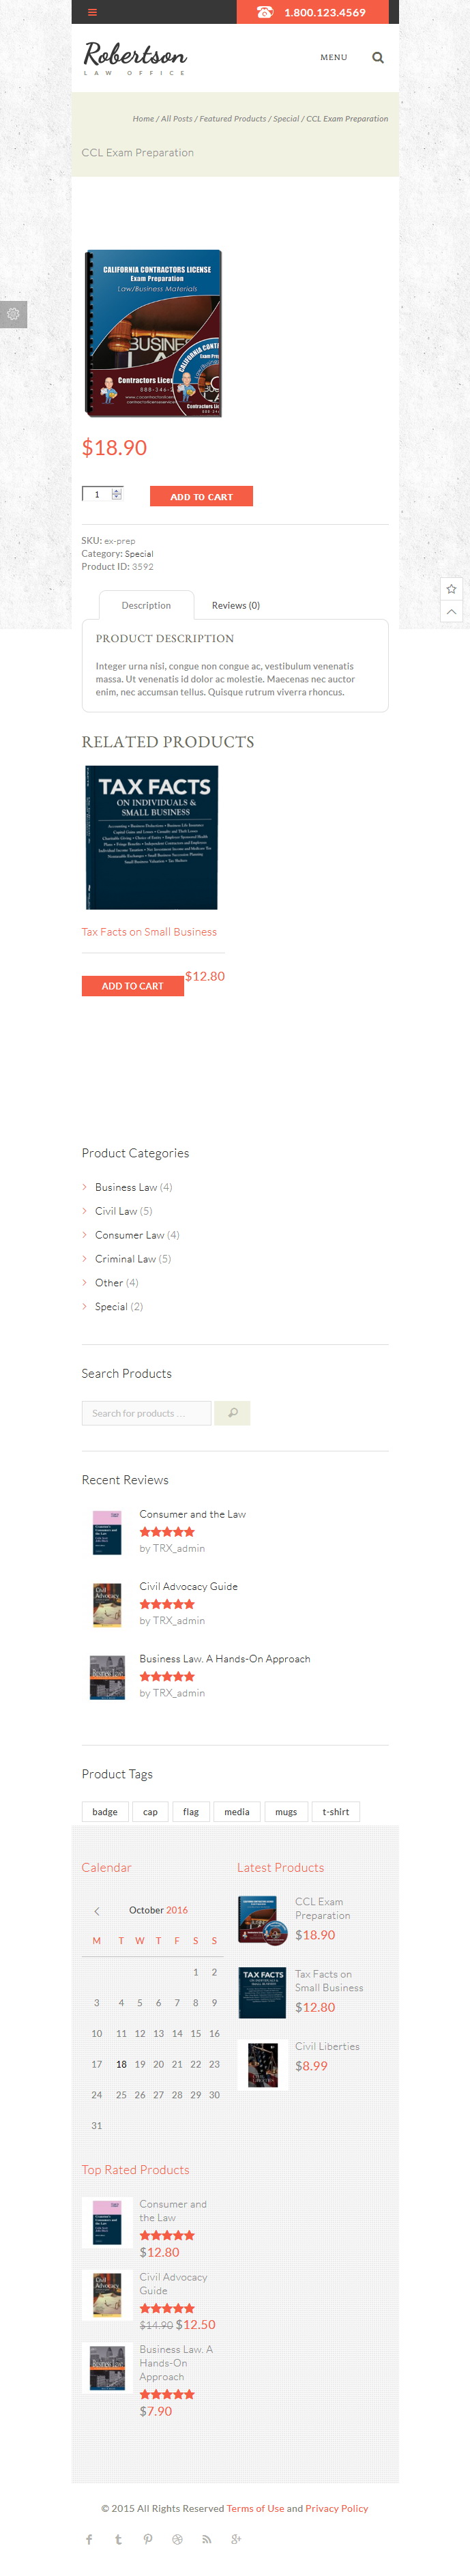Click the Search for products input field
This screenshot has width=470, height=2576.
(146, 1413)
